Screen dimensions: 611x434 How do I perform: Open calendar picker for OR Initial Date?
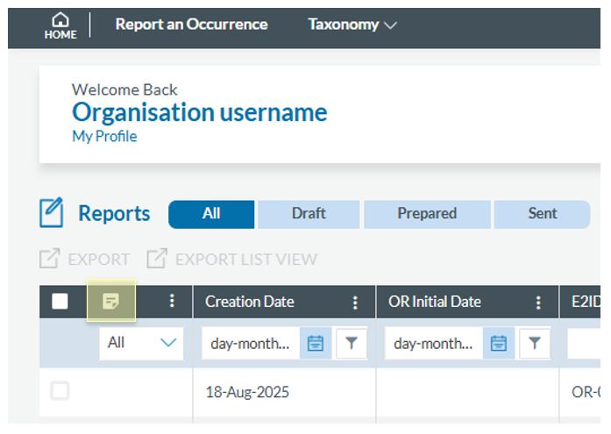coord(499,344)
